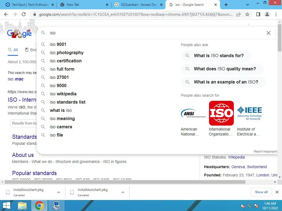Close the iso Google Search tab
282x211 pixels.
[x=216, y=5]
